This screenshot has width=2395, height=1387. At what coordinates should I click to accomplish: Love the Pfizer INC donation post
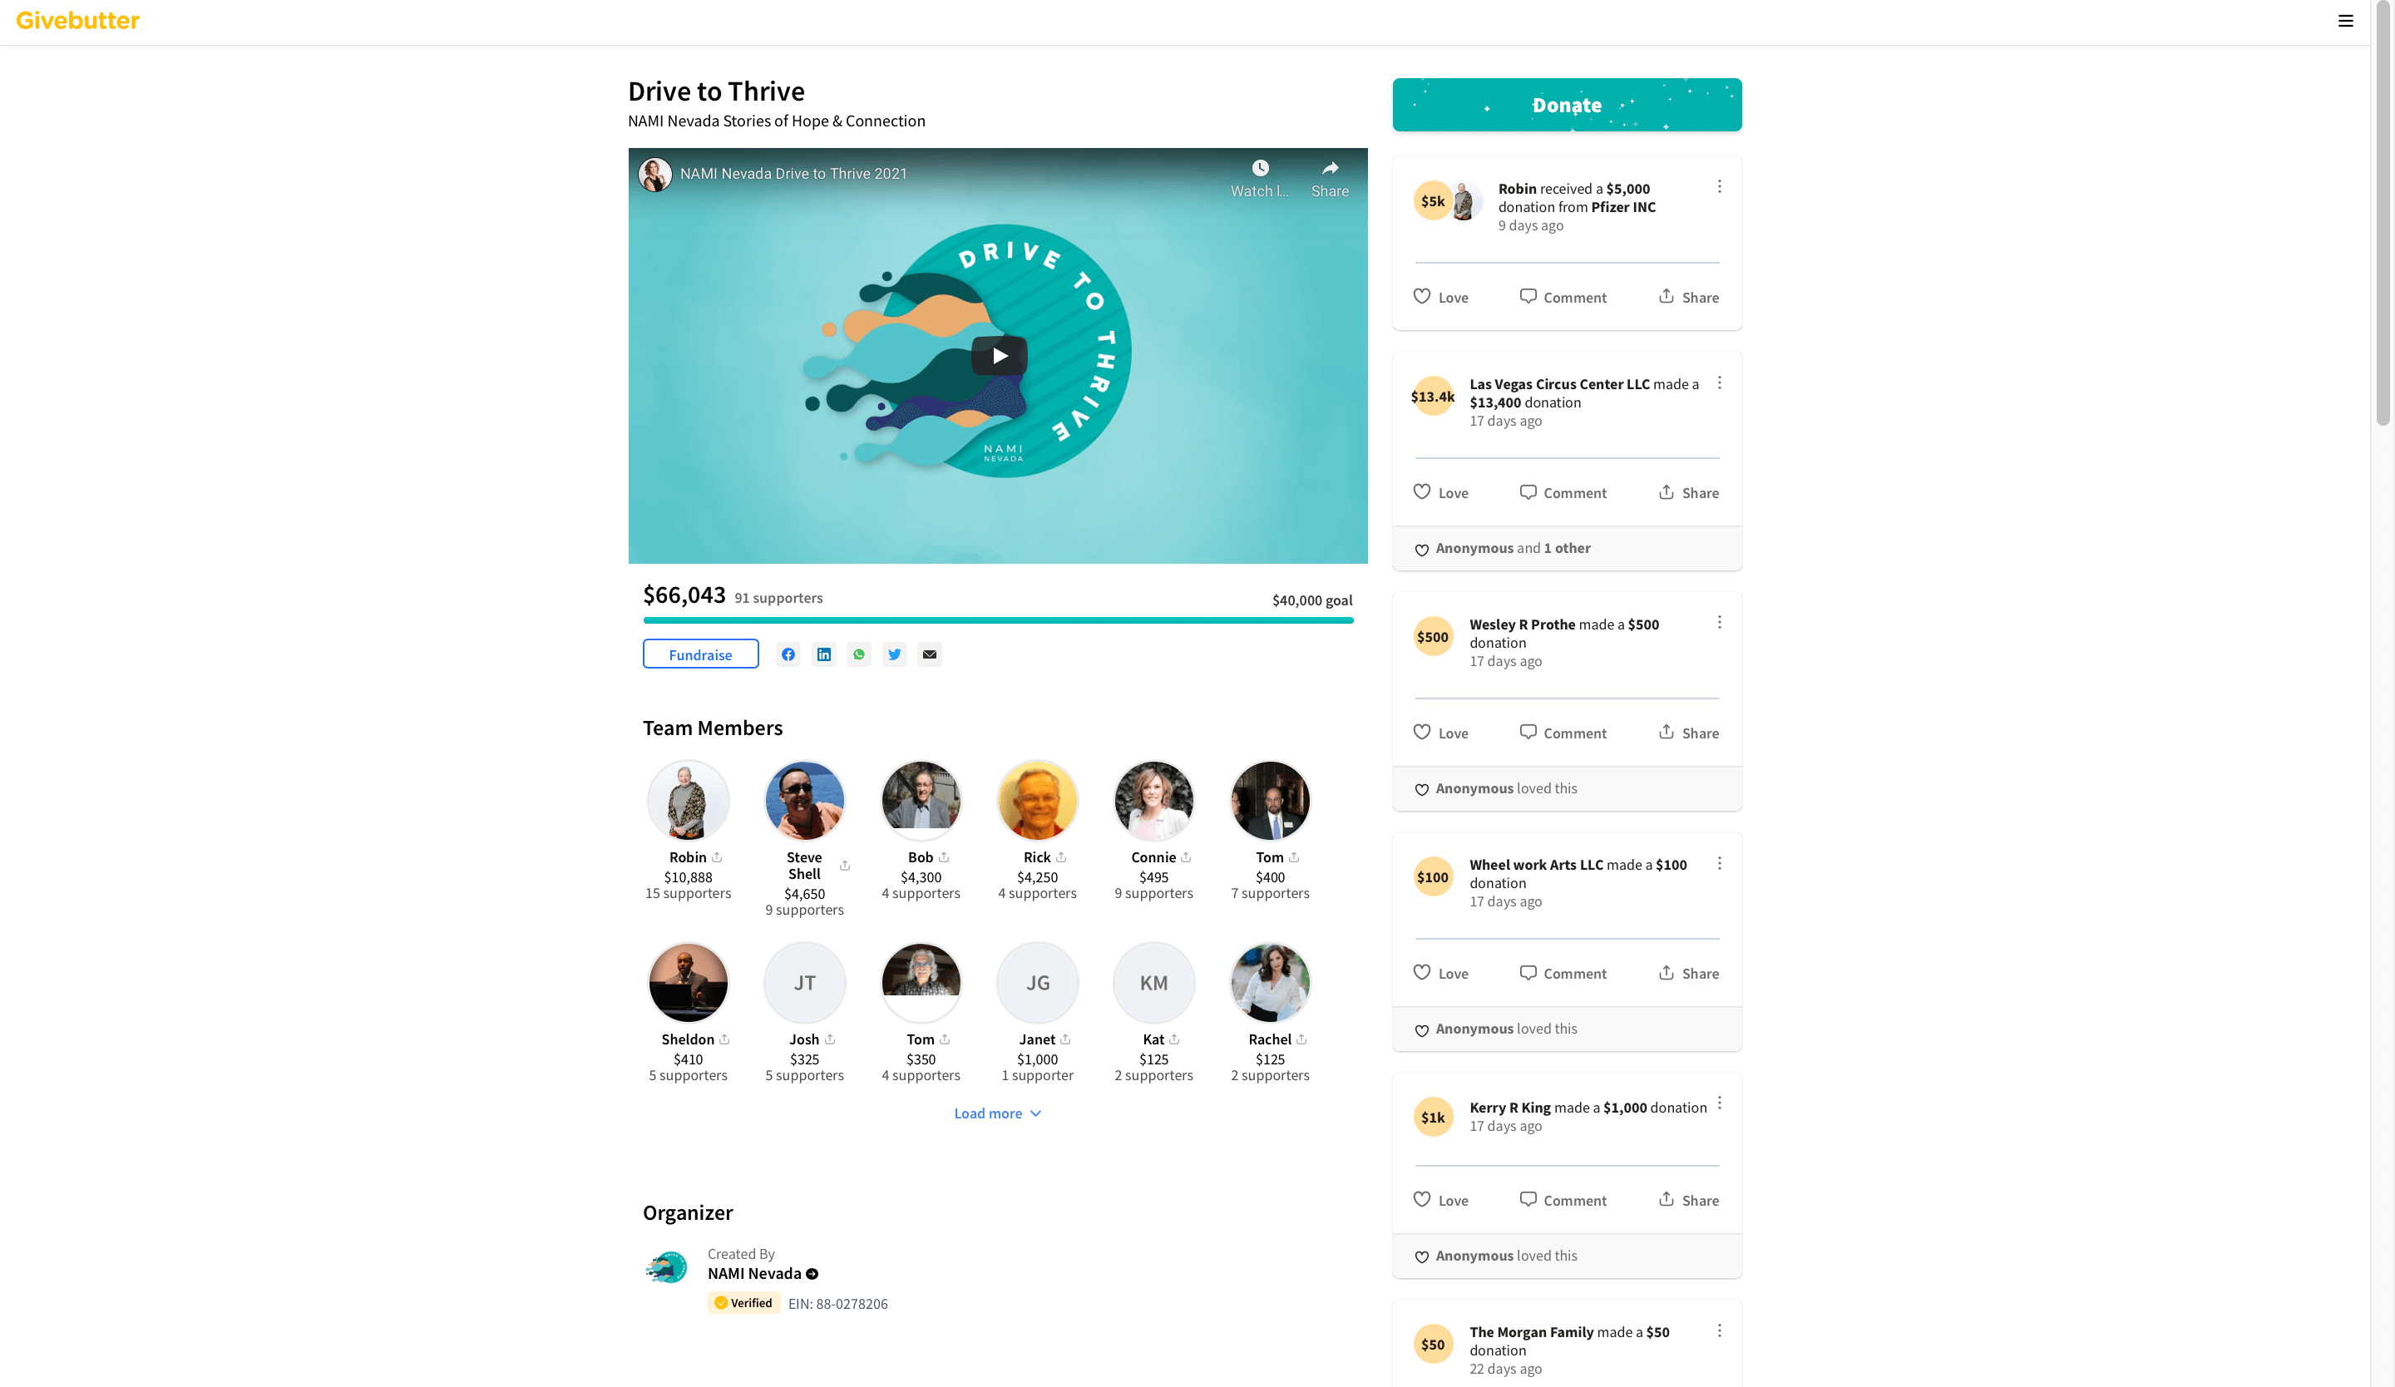1441,296
